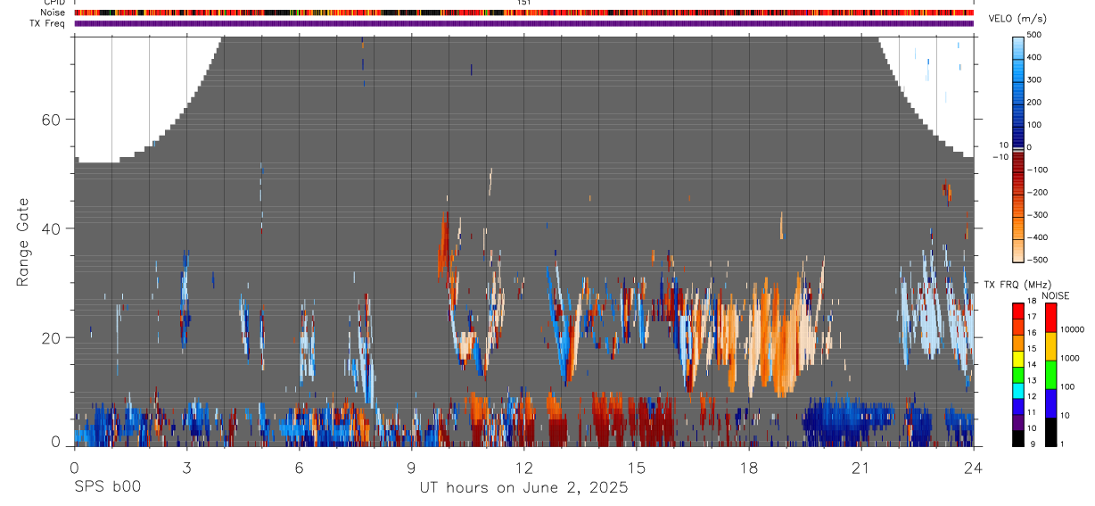The image size is (1095, 506).
Task: Click the "18" label on the TX frequency scale
Action: coord(1030,301)
